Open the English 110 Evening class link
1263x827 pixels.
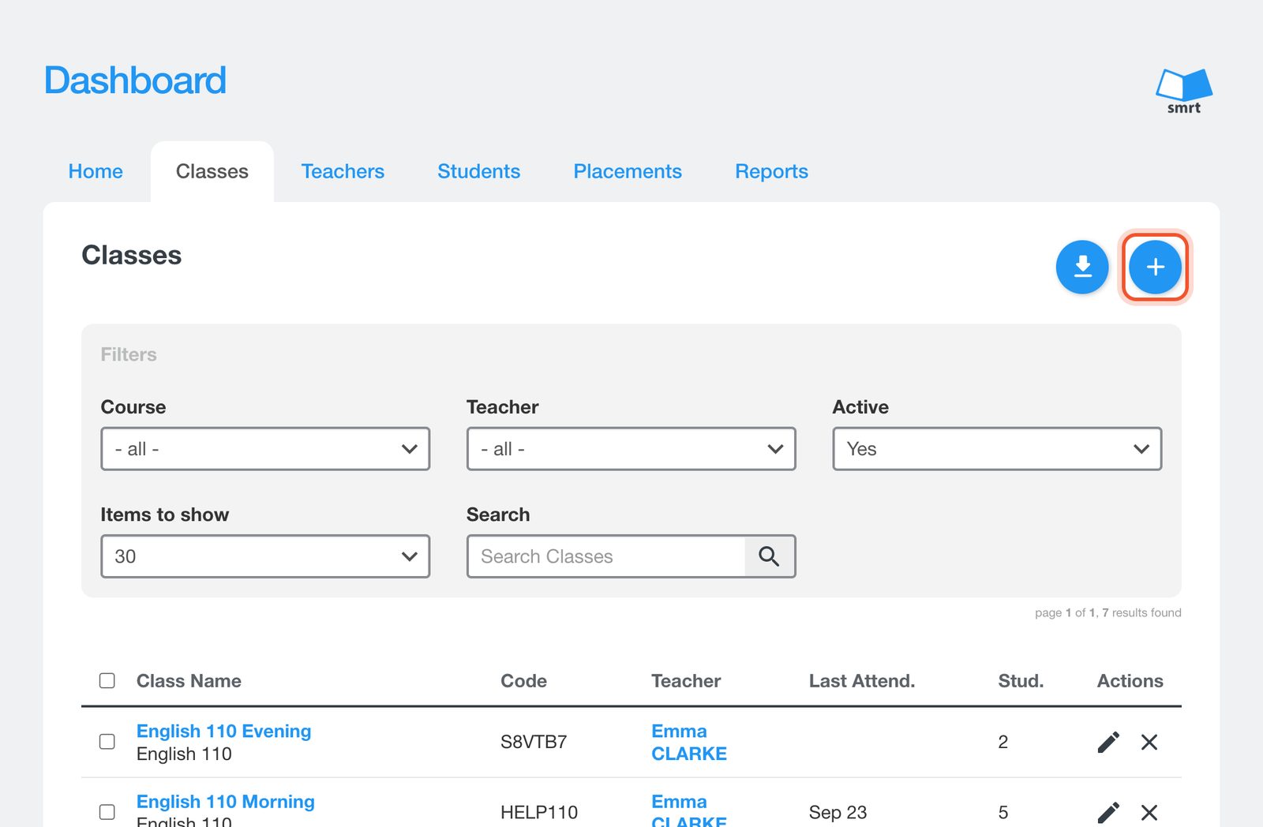[224, 731]
